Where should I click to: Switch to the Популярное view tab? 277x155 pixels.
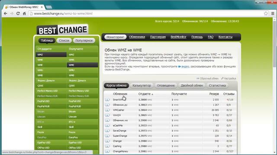84,40
